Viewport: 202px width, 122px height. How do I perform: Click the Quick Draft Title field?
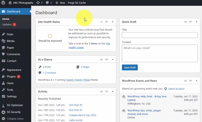160,35
